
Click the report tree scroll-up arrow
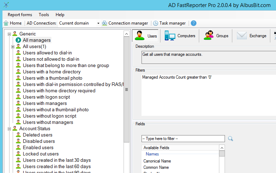(x=127, y=34)
